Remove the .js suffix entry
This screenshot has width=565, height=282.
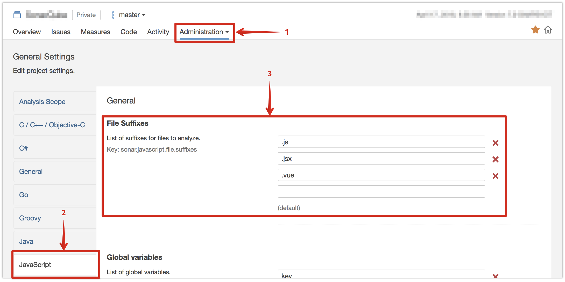(x=495, y=143)
